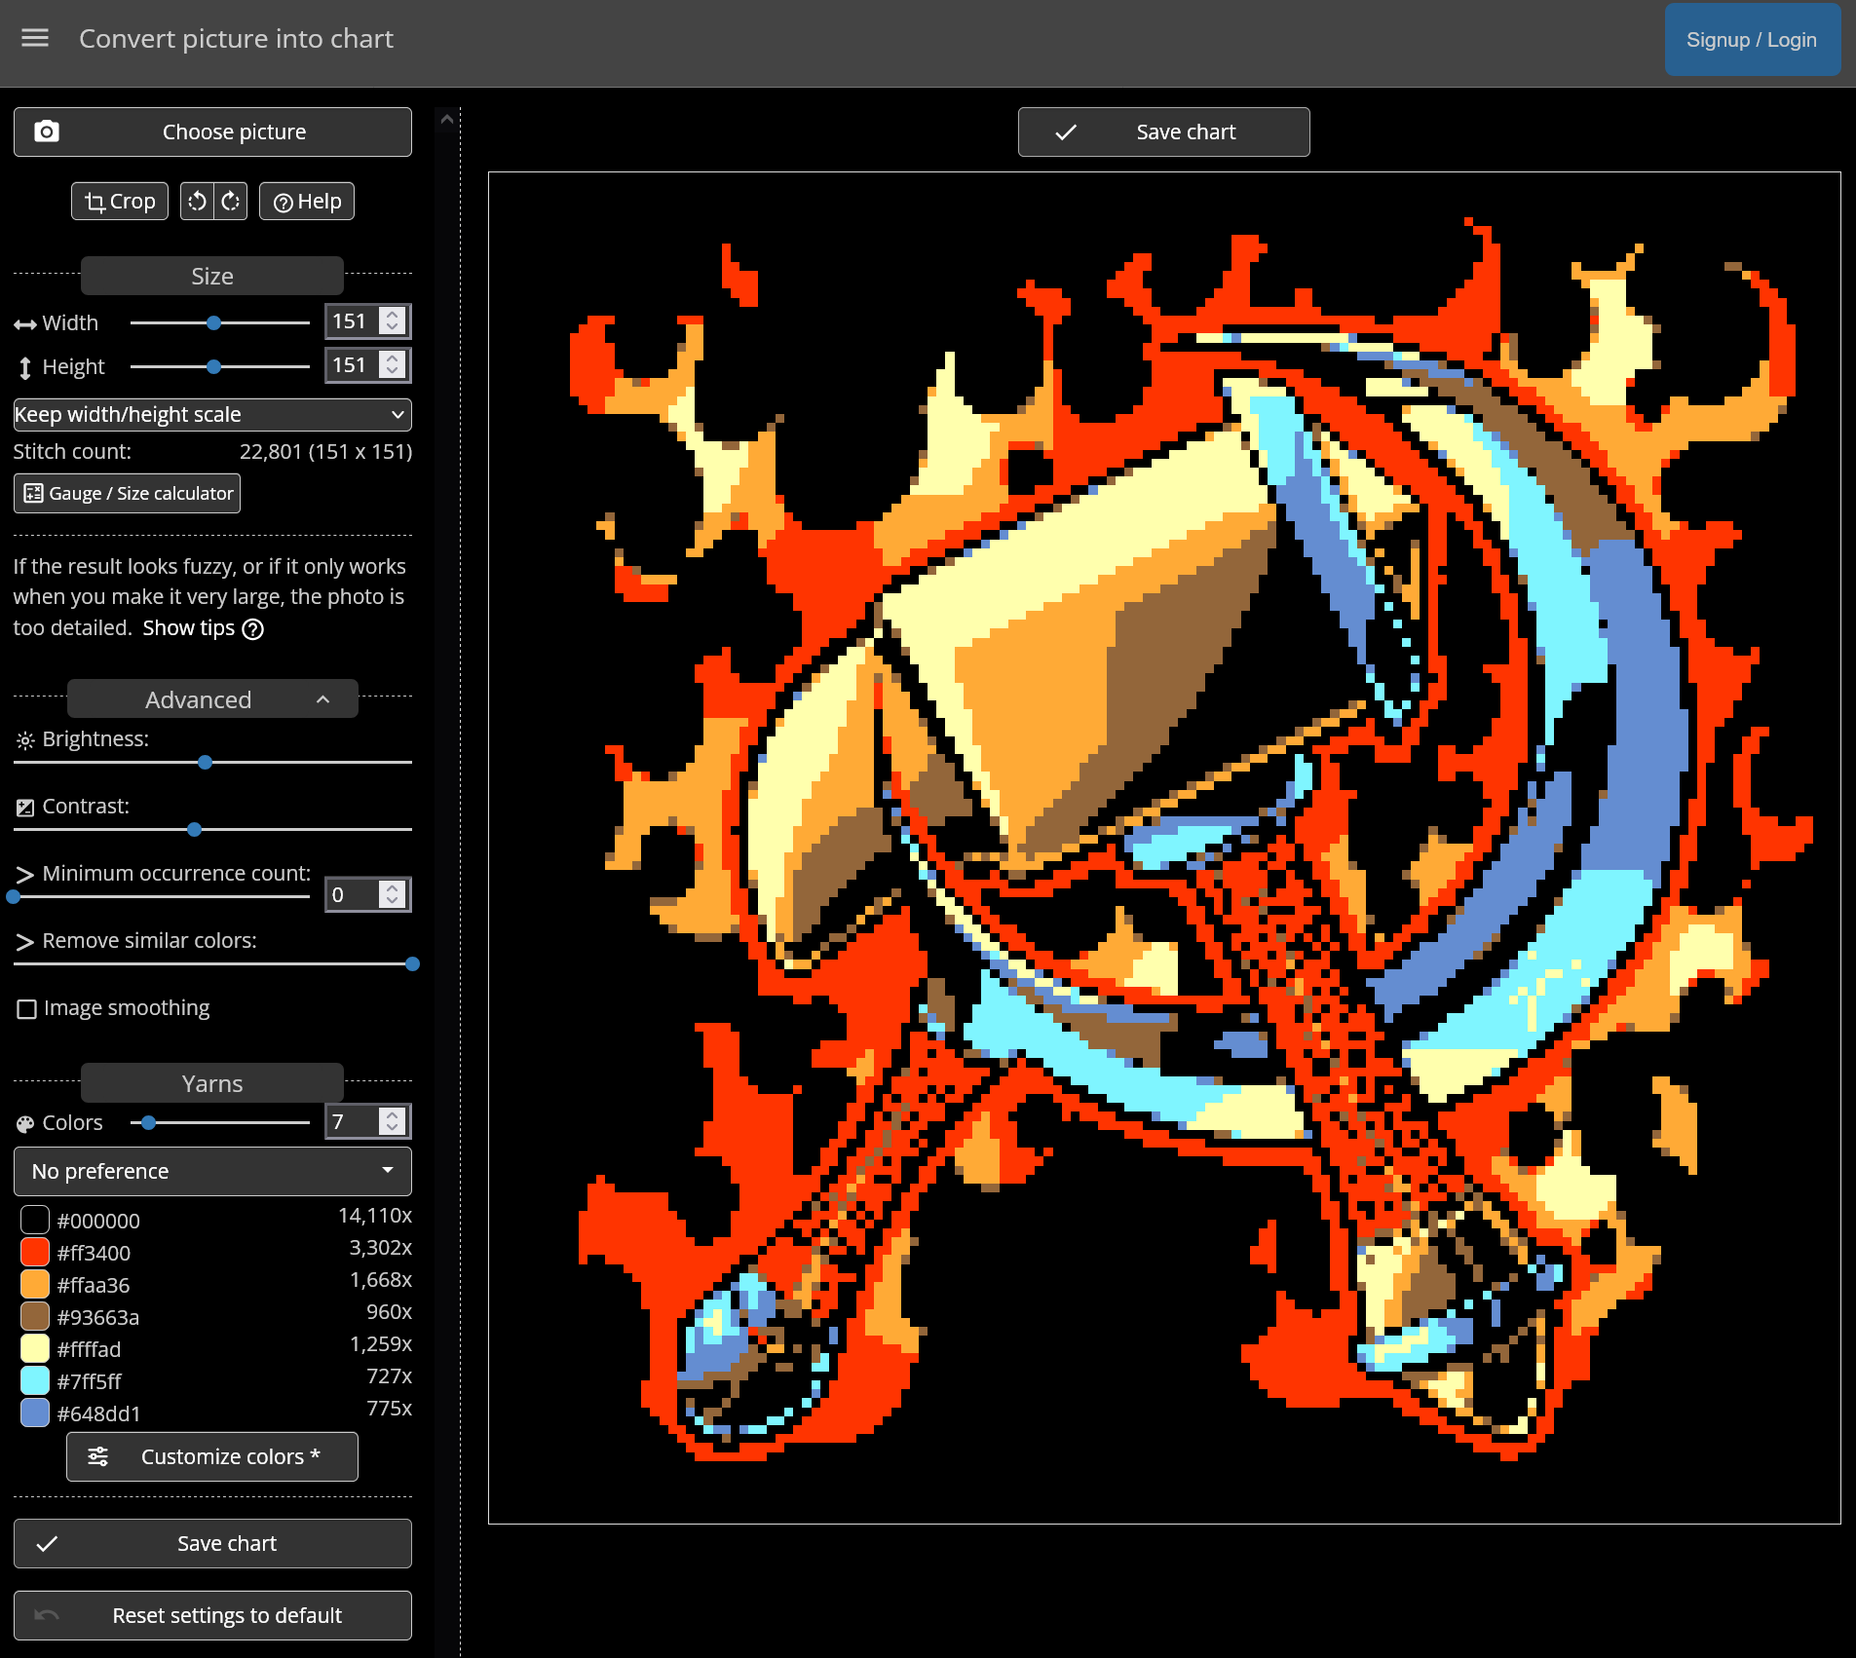Click Save chart button in the left sidebar
Viewport: 1856px width, 1658px height.
(x=212, y=1543)
